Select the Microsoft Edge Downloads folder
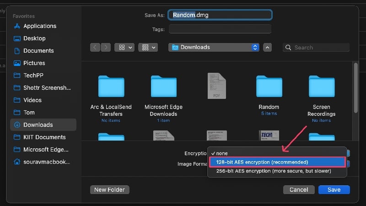Screen dimensions: 366x206 (164, 87)
